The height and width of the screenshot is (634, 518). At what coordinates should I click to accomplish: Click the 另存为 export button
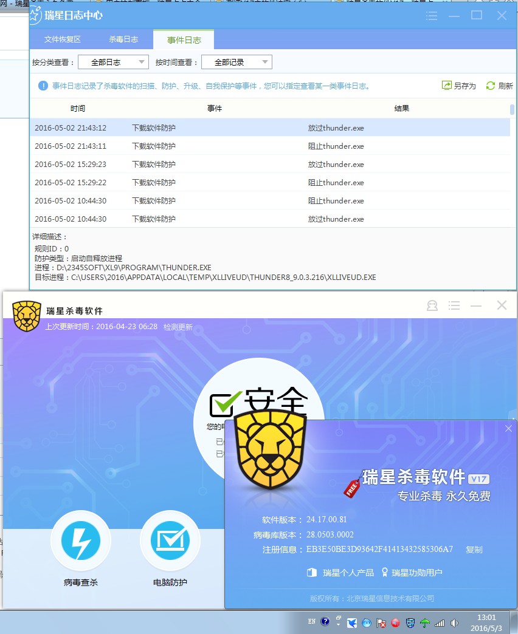[459, 86]
